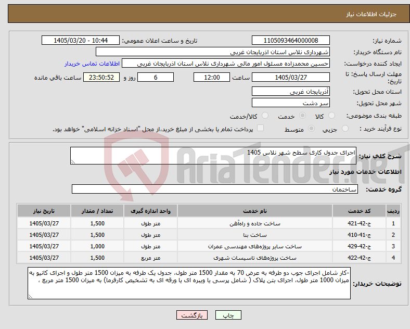Click service code ج-42-421

[360, 224]
